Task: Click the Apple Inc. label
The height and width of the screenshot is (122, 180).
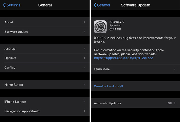Action: (x=115, y=25)
